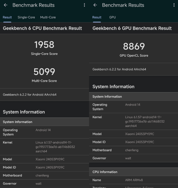This screenshot has height=188, width=178.
Task: Tap Motherboard value chenfeng on GPU screen
Action: click(x=132, y=150)
